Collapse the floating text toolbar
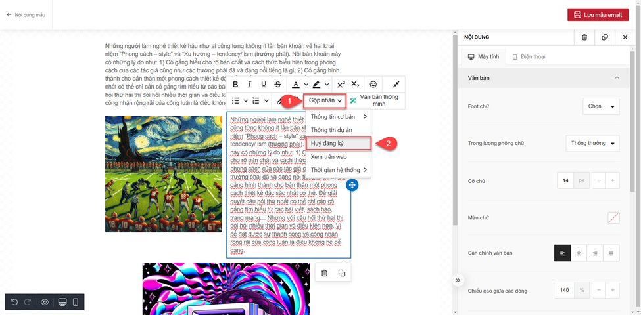Image resolution: width=641 pixels, height=315 pixels. coord(396,85)
